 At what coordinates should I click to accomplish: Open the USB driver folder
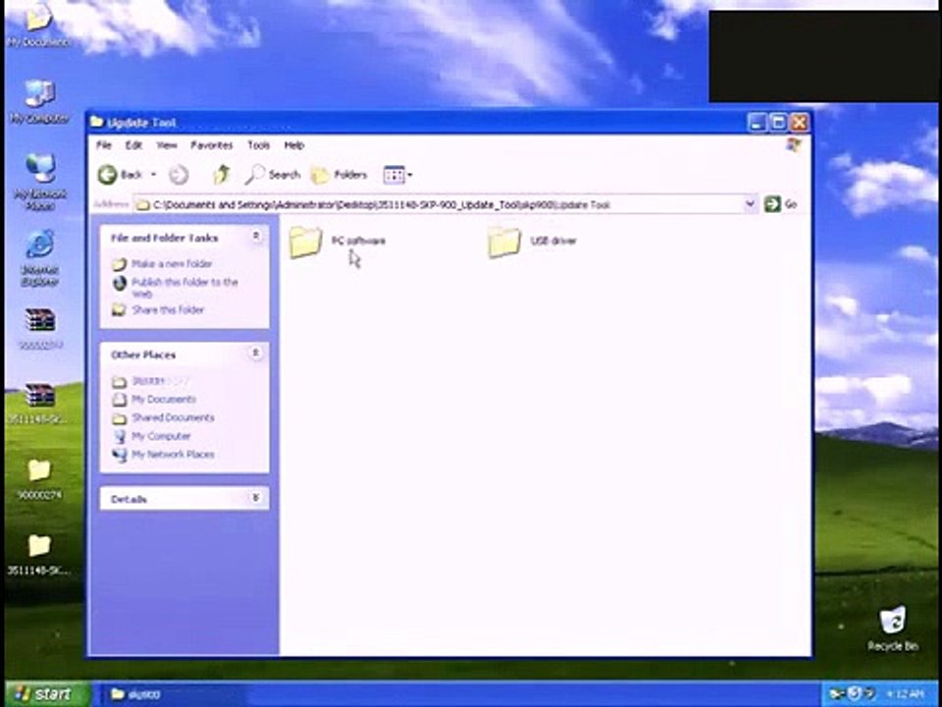[x=532, y=242]
